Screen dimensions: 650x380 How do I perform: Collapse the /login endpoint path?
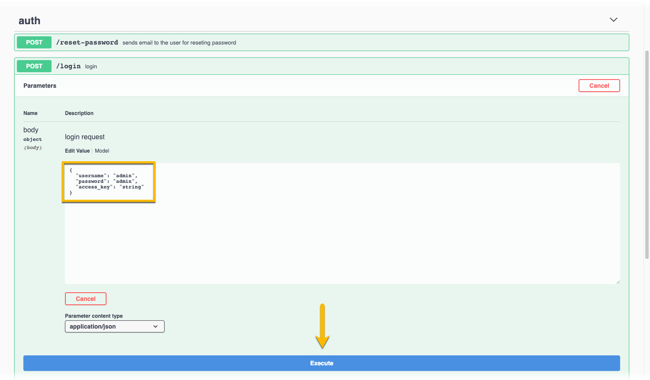68,66
